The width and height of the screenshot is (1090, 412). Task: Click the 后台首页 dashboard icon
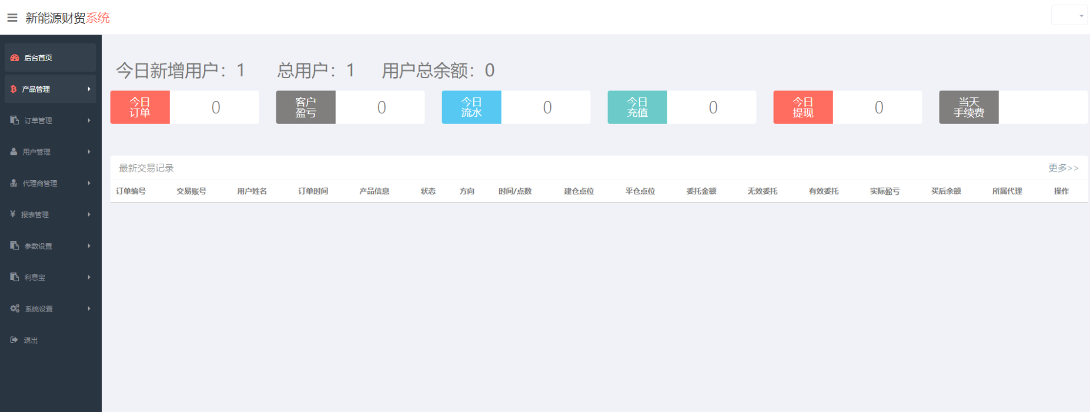pos(15,58)
